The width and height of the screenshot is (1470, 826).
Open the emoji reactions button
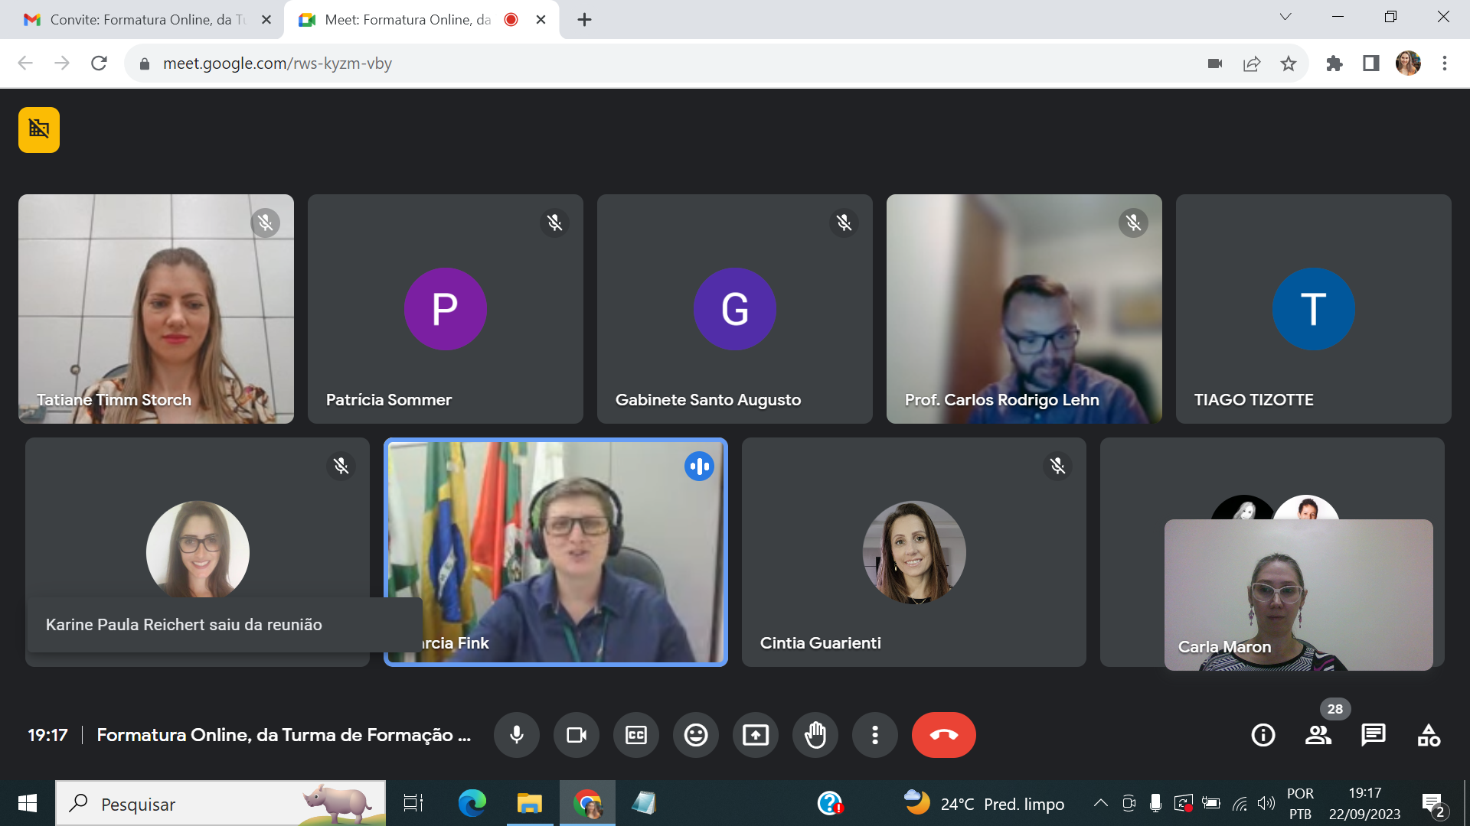click(x=695, y=735)
